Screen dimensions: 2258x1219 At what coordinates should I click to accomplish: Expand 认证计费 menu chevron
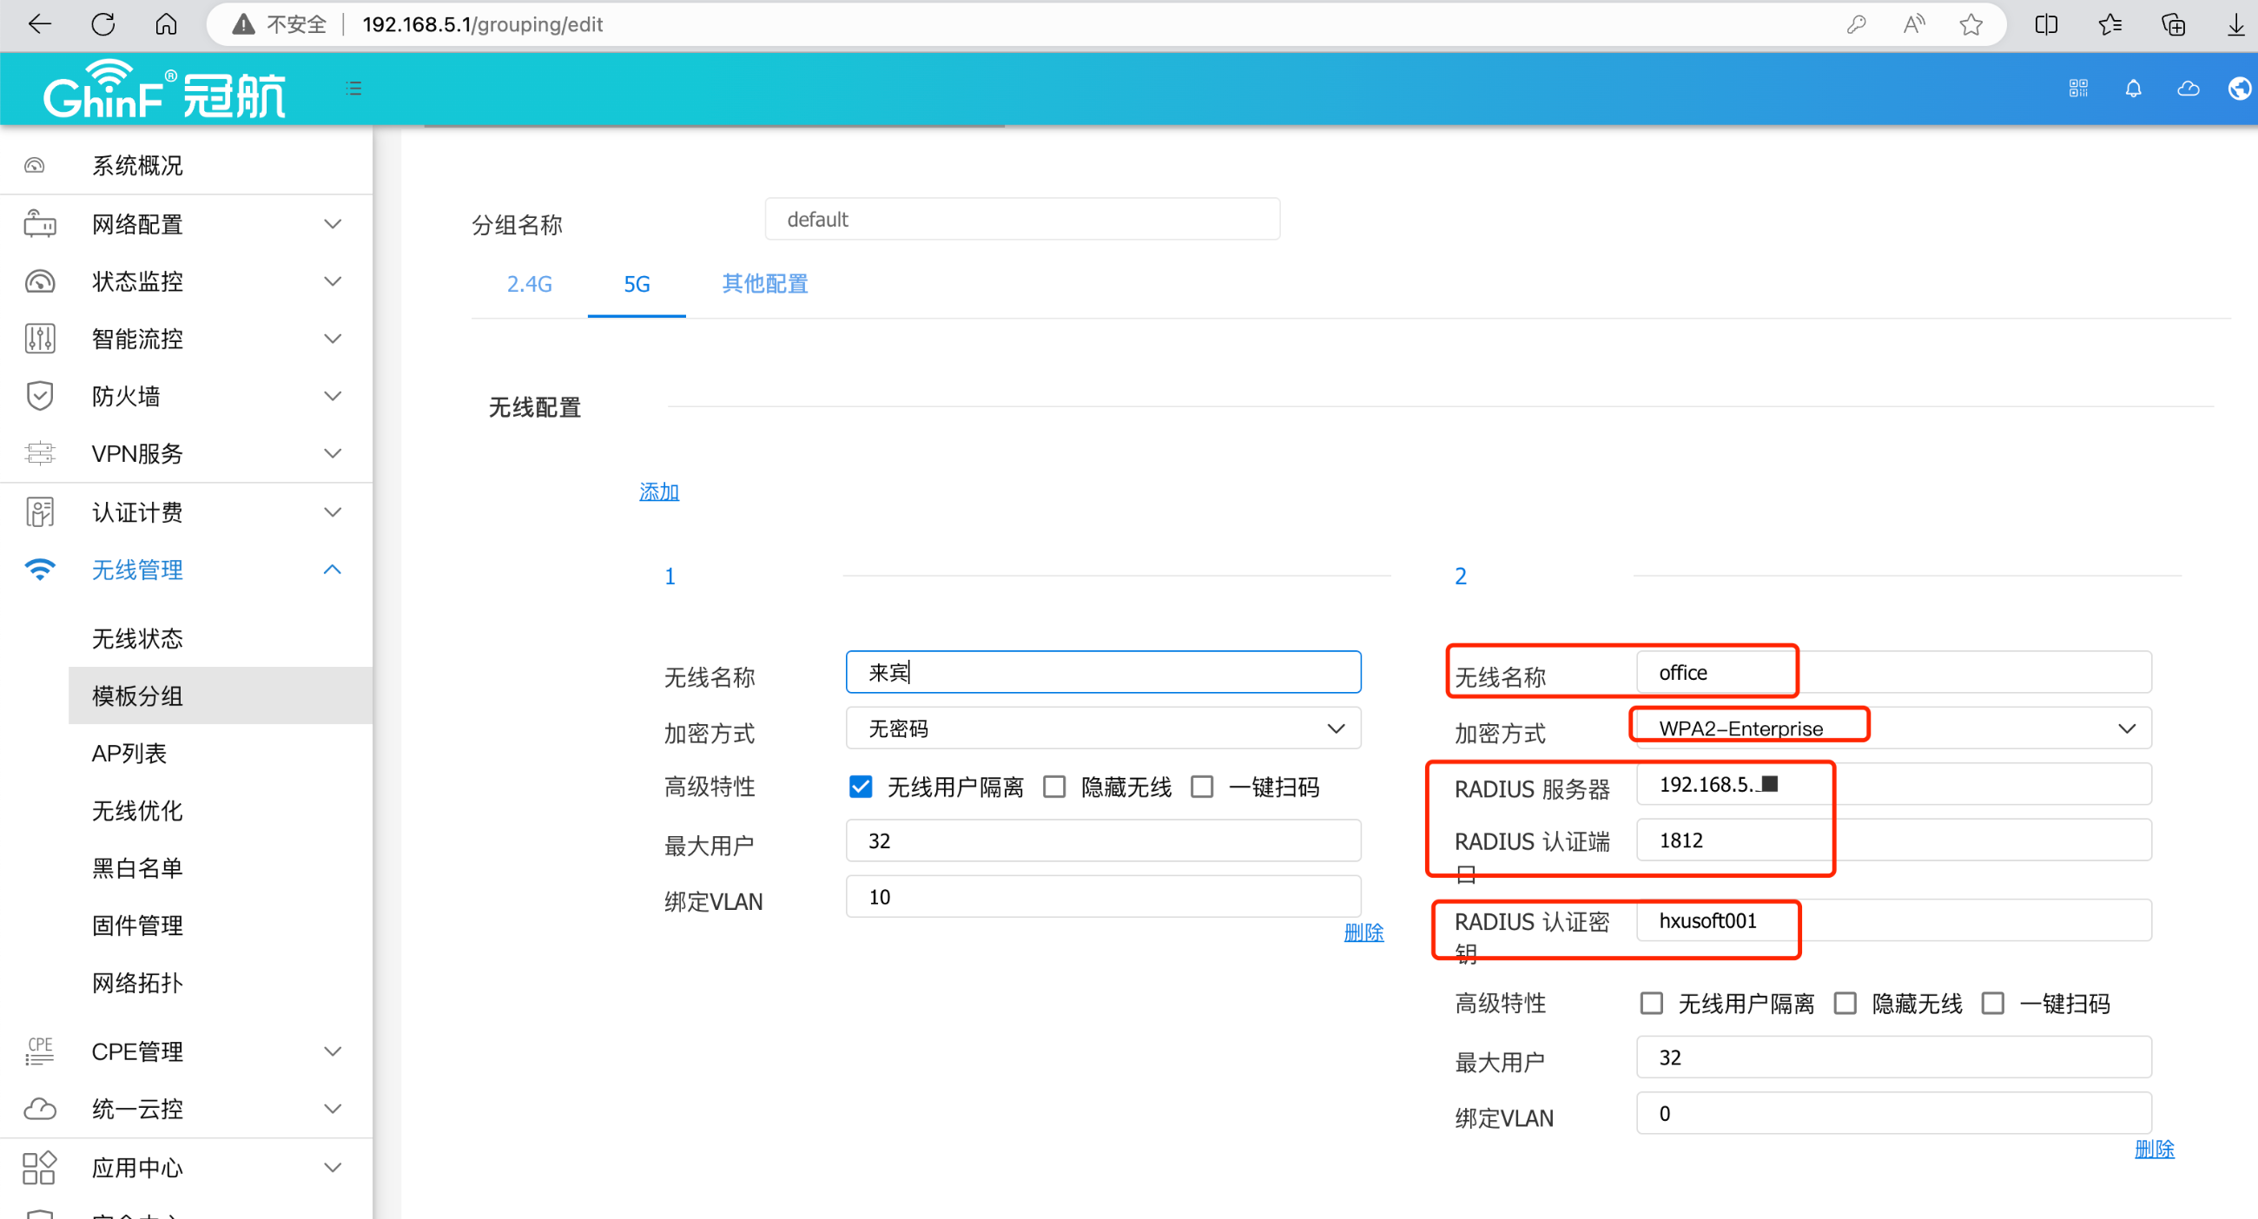[x=333, y=511]
